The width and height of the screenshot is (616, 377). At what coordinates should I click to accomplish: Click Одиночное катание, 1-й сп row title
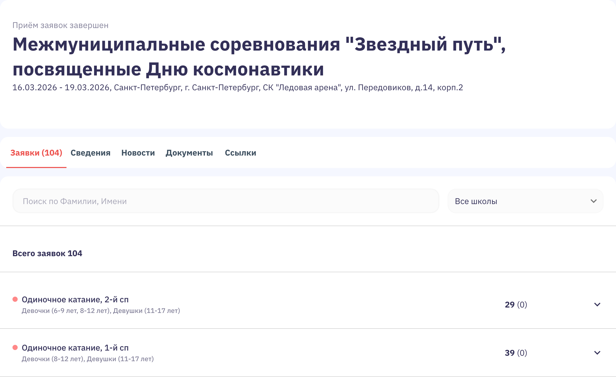point(75,348)
